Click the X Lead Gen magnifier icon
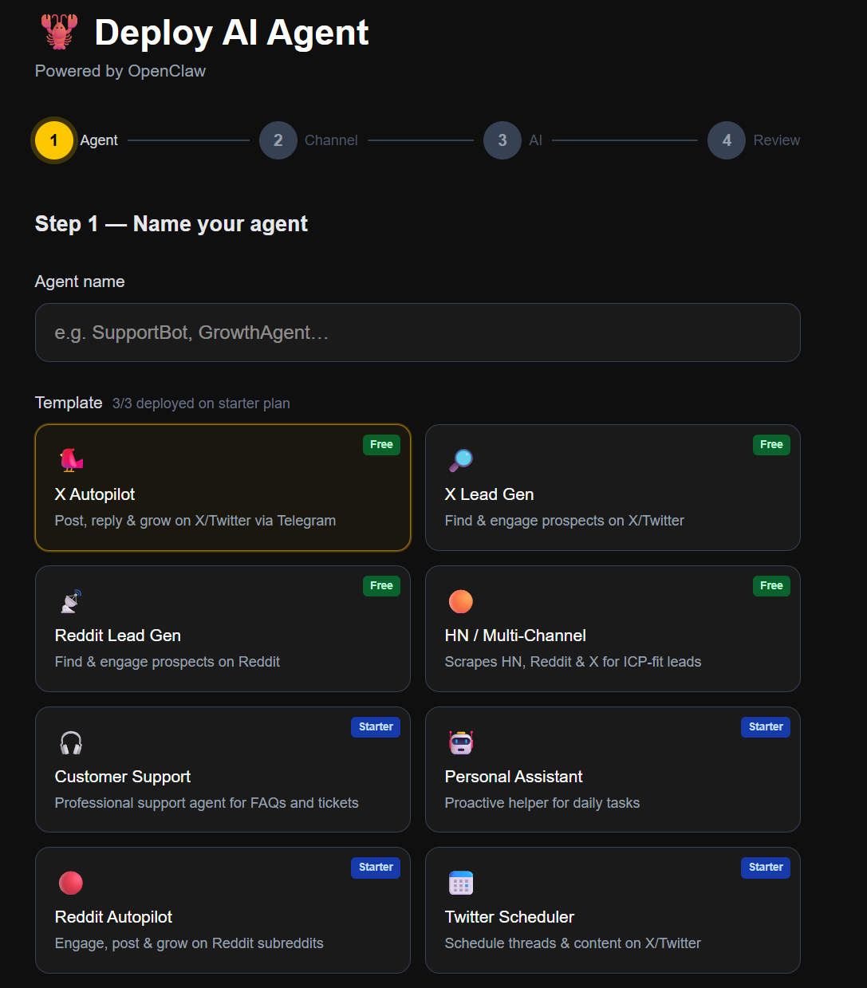 click(x=461, y=460)
